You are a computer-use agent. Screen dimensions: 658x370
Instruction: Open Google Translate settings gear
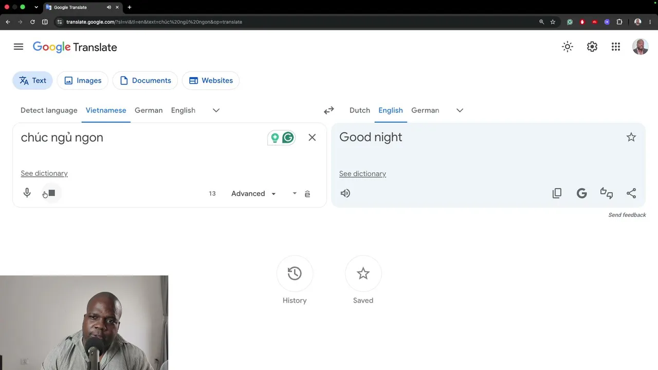click(x=592, y=47)
